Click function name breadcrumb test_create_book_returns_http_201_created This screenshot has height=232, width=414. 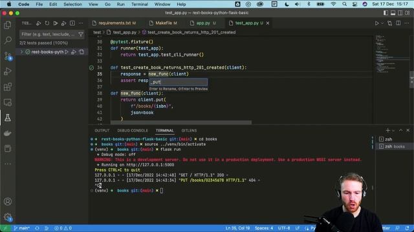[191, 32]
